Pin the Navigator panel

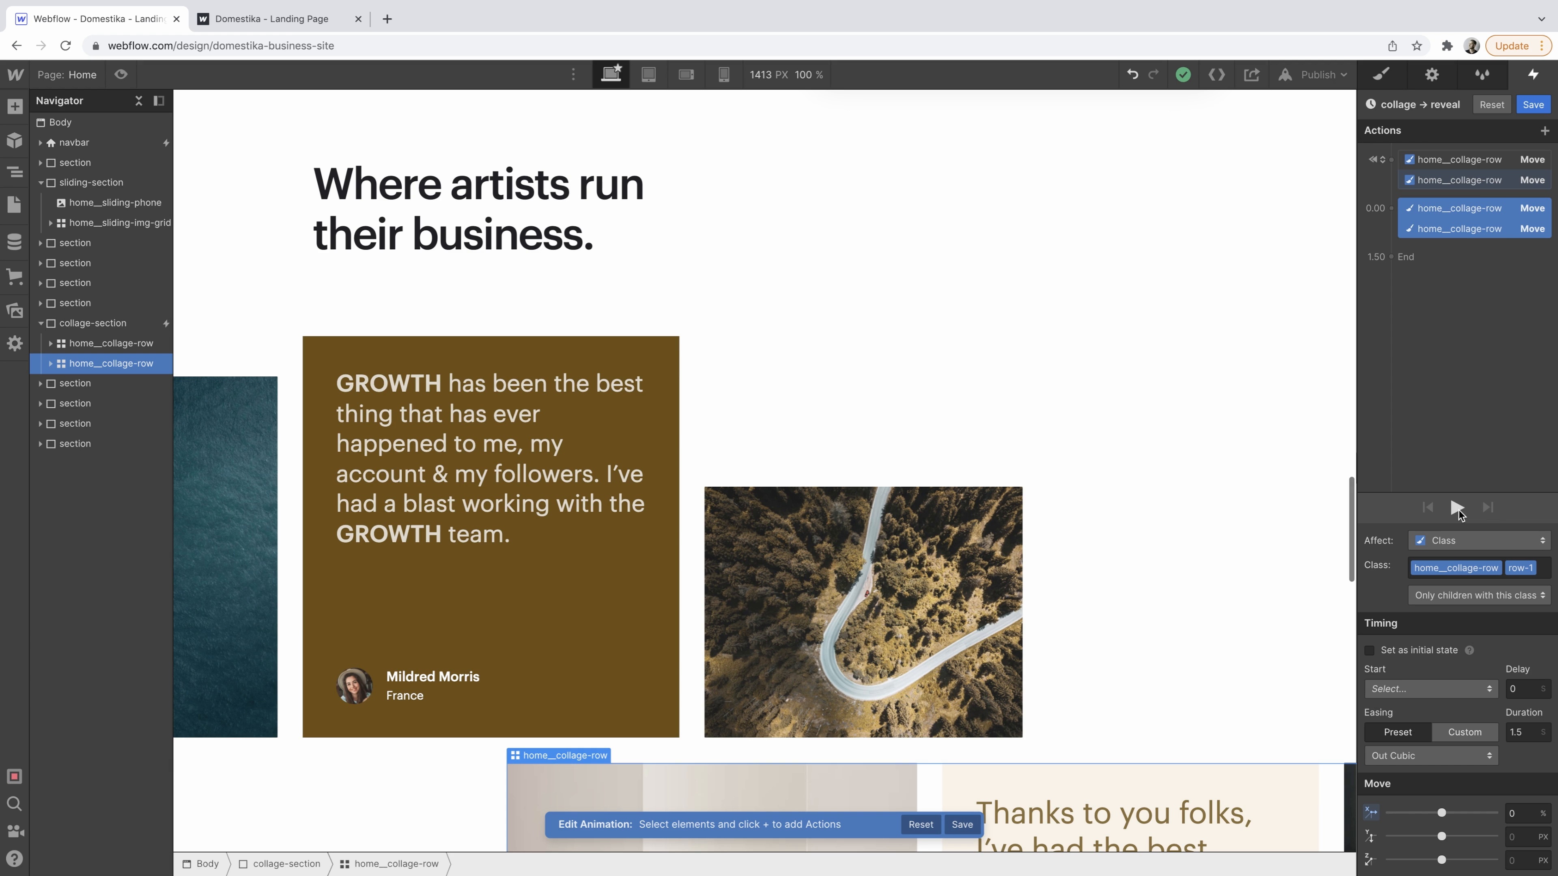pos(159,100)
